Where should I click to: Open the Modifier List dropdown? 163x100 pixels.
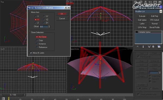pyautogui.click(x=161, y=11)
